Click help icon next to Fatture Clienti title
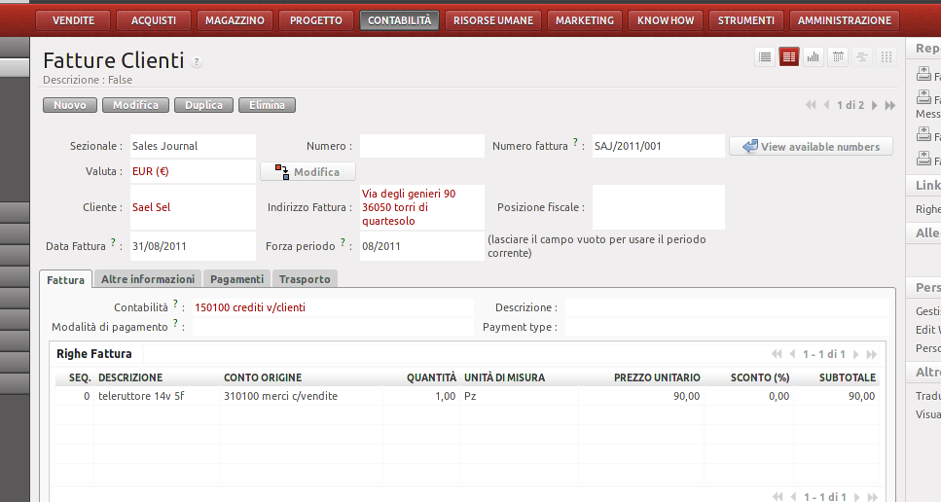The width and height of the screenshot is (941, 502). click(197, 61)
